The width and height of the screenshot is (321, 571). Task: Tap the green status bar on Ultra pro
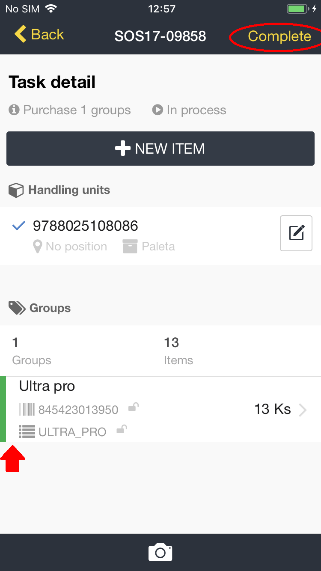[3, 409]
